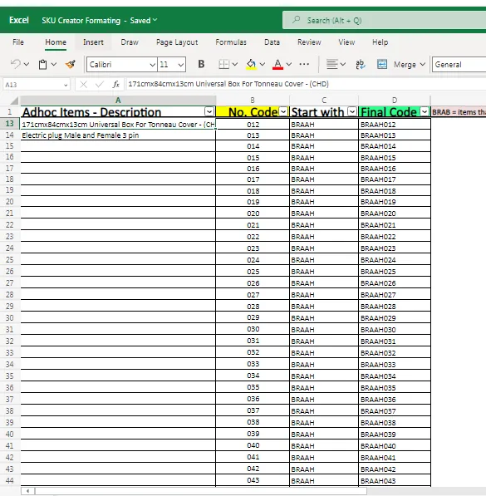The height and width of the screenshot is (496, 486).
Task: Select column B header
Action: [253, 101]
